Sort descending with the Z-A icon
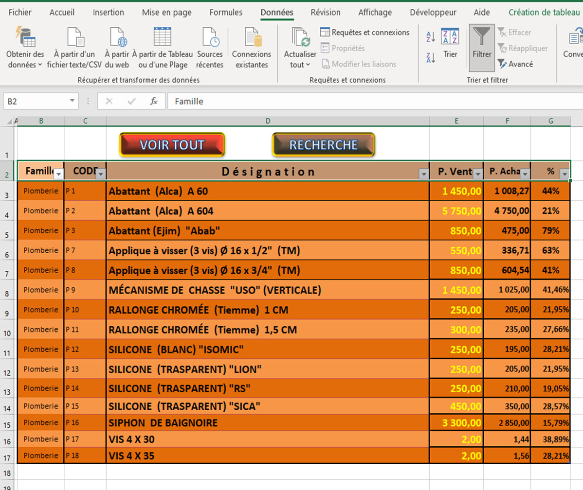 click(x=431, y=58)
